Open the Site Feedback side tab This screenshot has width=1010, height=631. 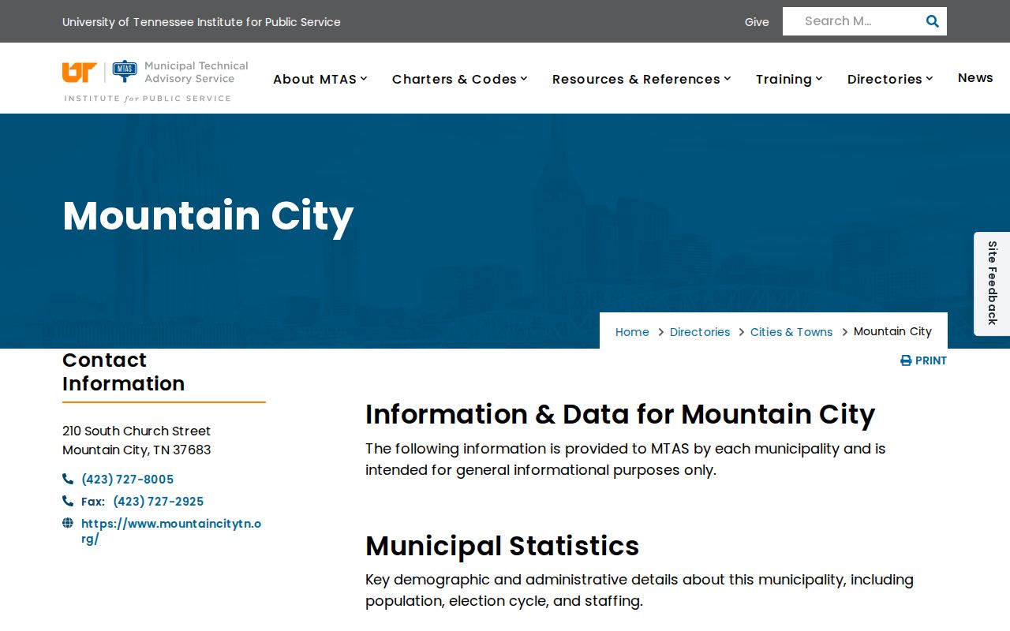click(x=992, y=283)
